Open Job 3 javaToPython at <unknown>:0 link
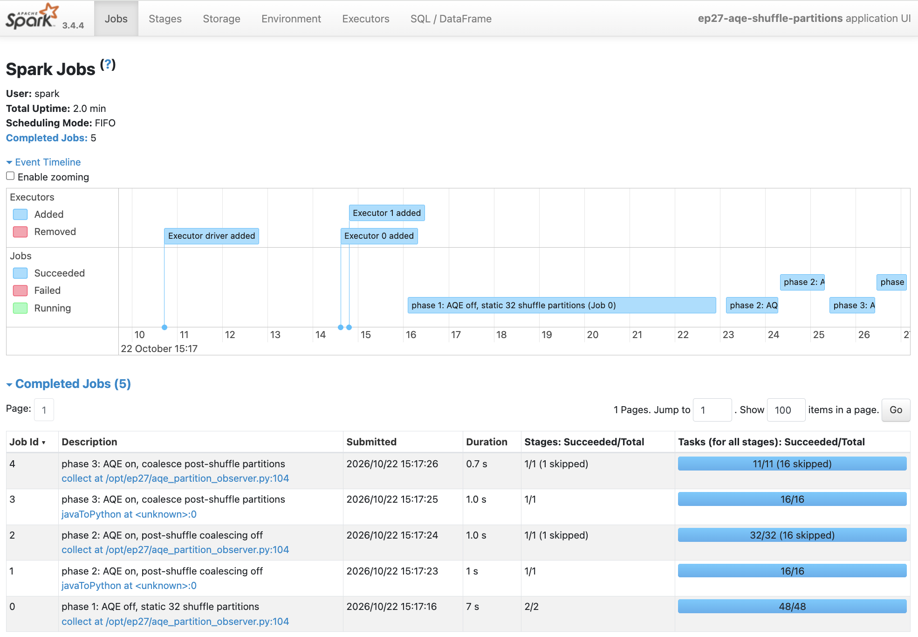 click(129, 514)
